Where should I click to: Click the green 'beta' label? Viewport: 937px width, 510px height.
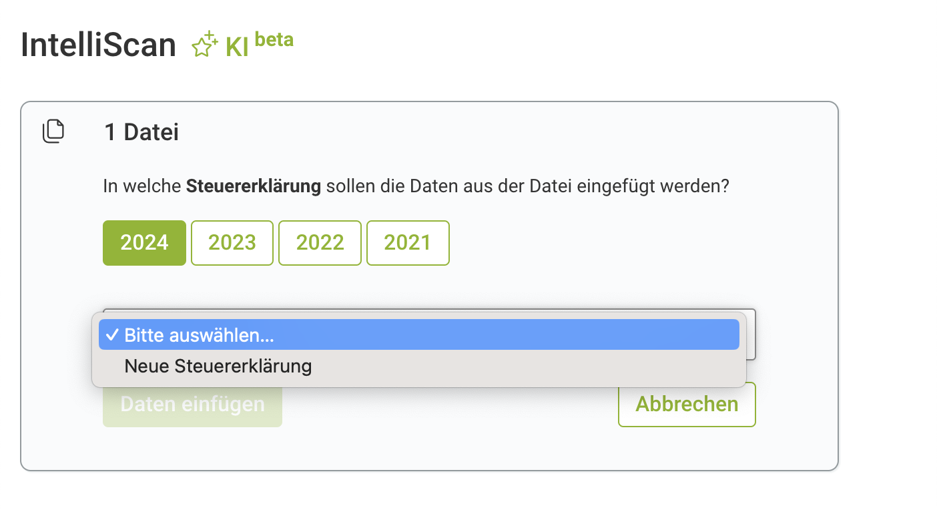274,40
